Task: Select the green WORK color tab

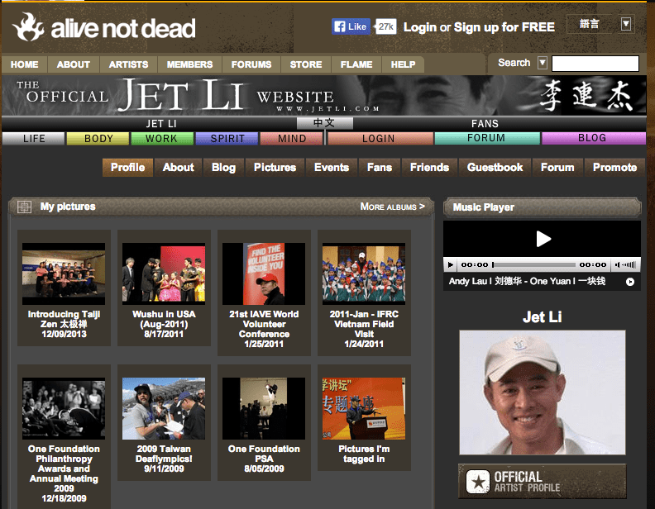Action: tap(162, 138)
